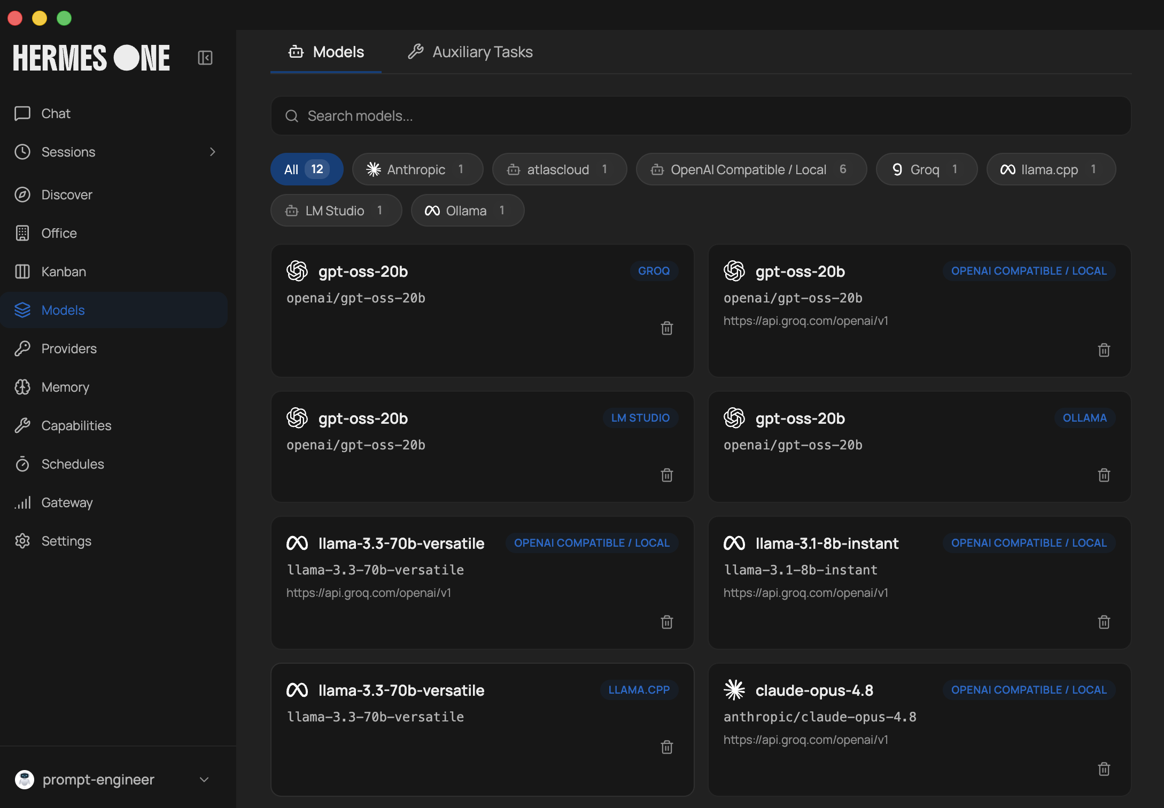This screenshot has height=808, width=1164.
Task: Delete the gpt-oss-20b Groq model
Action: [x=667, y=328]
